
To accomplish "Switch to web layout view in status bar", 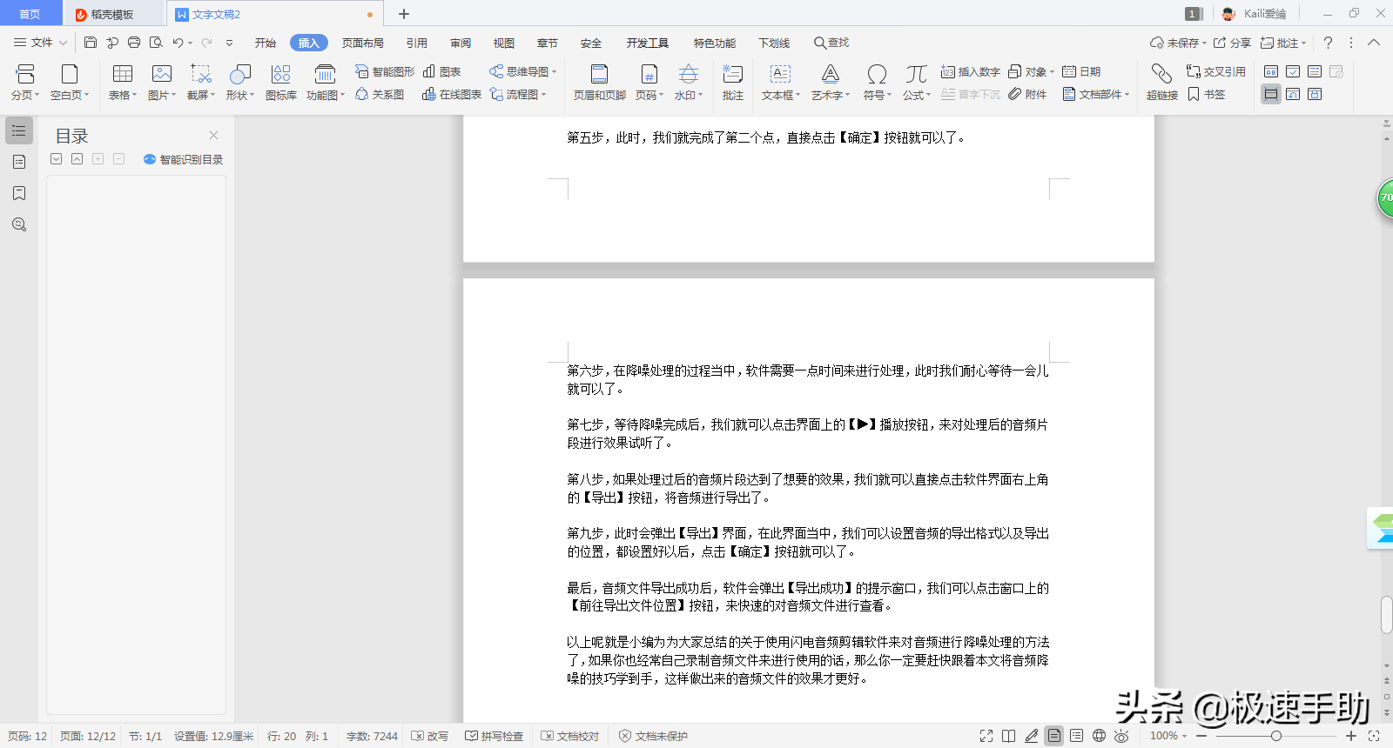I will (1100, 736).
